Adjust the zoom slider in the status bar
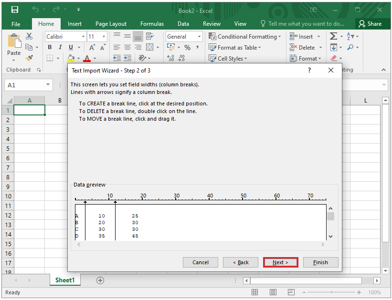Viewport: 392px width, 300px height. pyautogui.click(x=330, y=292)
